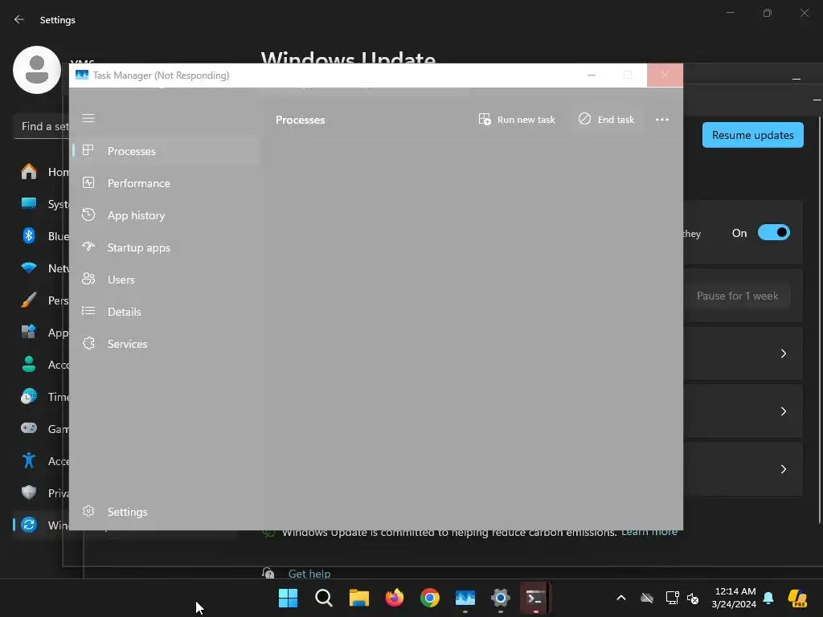Open the Task Manager hamburger navigation menu
This screenshot has width=823, height=617.
click(88, 118)
